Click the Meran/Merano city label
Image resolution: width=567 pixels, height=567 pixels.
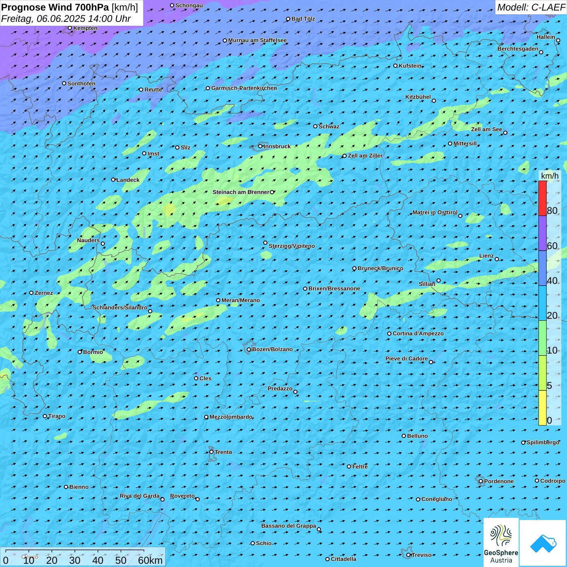click(x=241, y=300)
